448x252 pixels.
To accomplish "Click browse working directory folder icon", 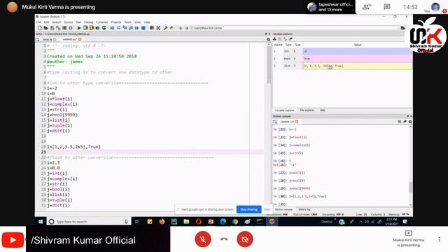I will pos(403,28).
